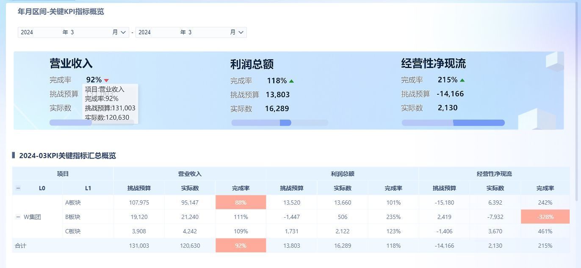Select the 合计 total row label
Screen dimensions: 581x268
pyautogui.click(x=20, y=246)
